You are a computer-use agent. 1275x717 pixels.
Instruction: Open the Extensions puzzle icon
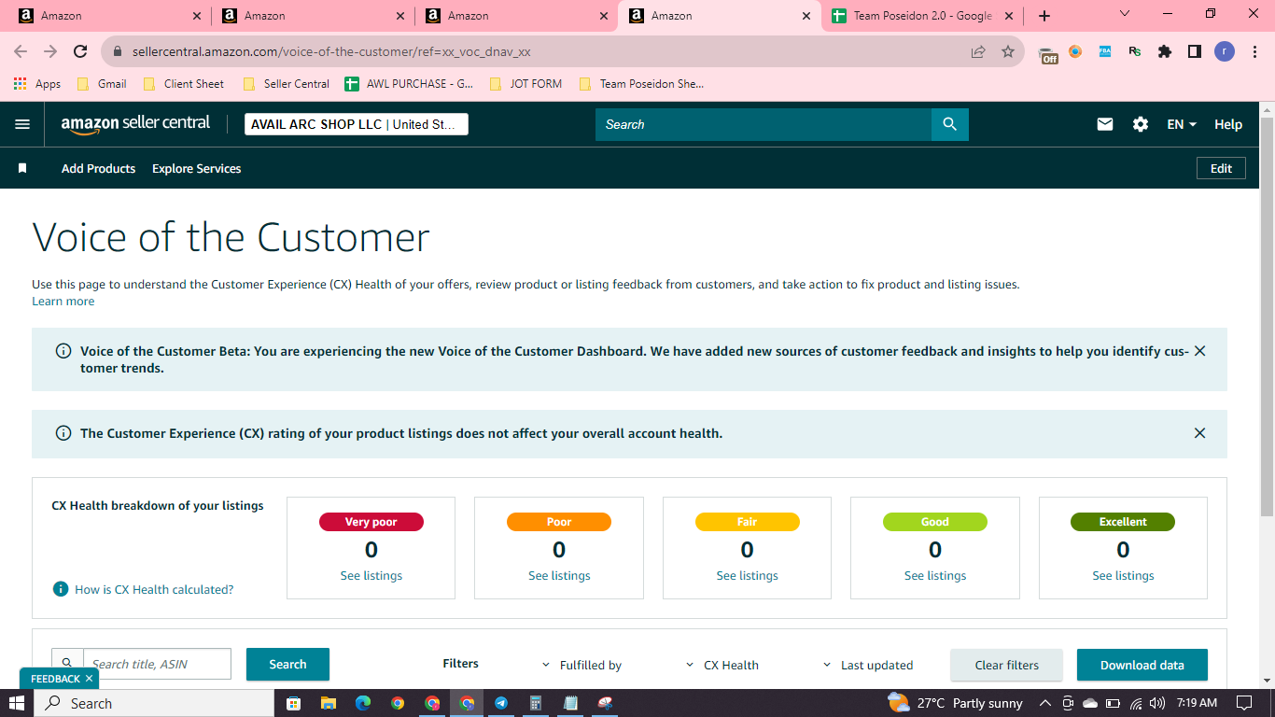tap(1165, 52)
